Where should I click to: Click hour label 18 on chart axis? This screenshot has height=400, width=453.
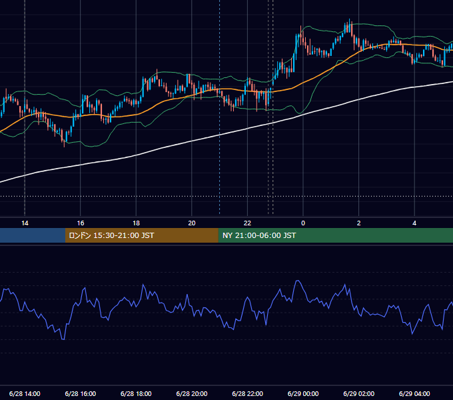click(136, 223)
